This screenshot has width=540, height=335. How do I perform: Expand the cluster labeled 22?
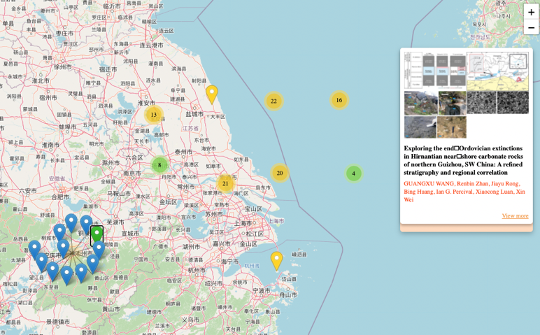coord(273,101)
